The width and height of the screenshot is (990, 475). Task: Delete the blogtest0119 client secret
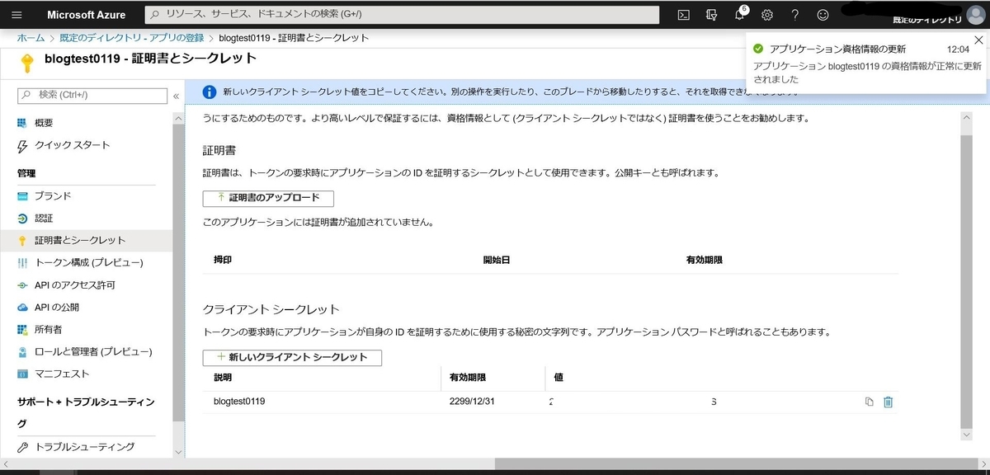click(x=888, y=402)
